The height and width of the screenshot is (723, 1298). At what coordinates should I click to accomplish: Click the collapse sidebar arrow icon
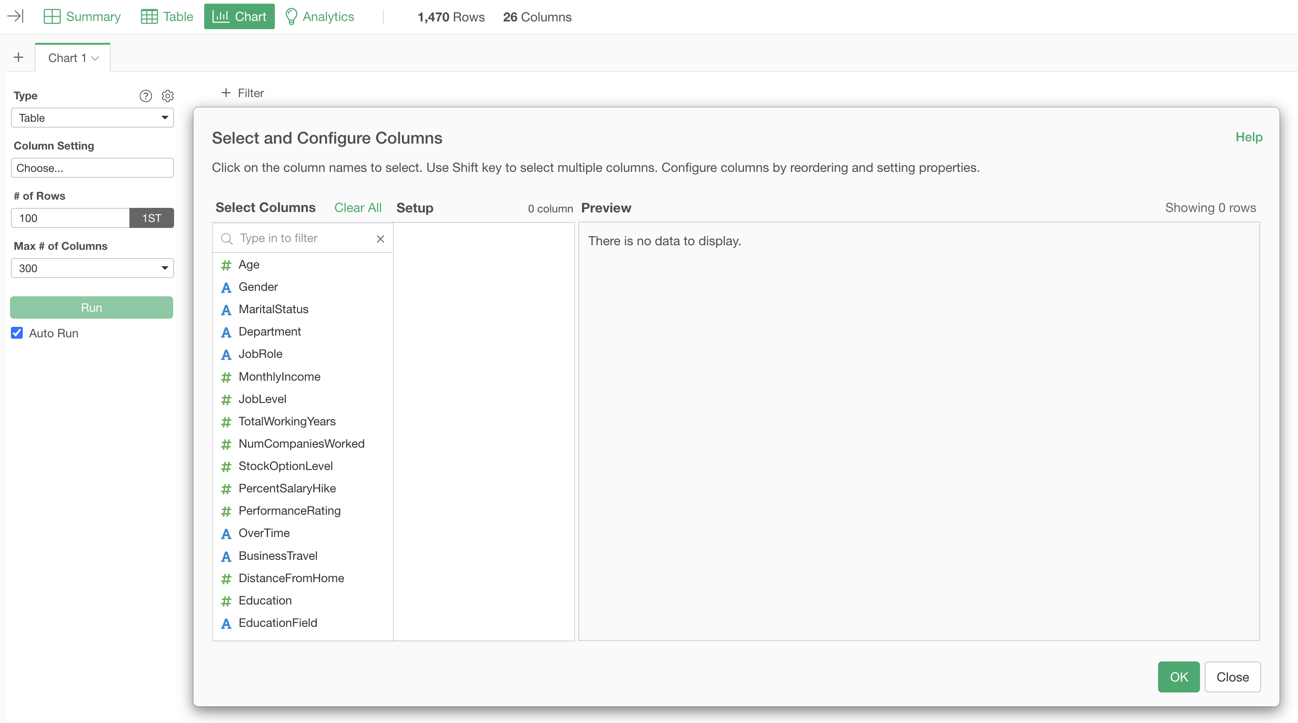15,16
